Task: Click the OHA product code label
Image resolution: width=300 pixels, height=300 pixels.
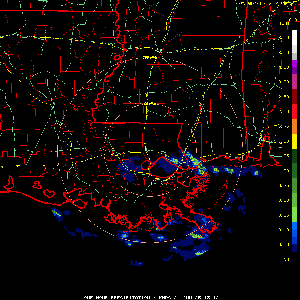Action: click(x=293, y=20)
